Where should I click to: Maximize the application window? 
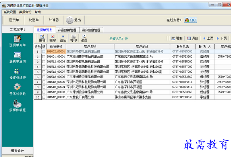point(219,5)
